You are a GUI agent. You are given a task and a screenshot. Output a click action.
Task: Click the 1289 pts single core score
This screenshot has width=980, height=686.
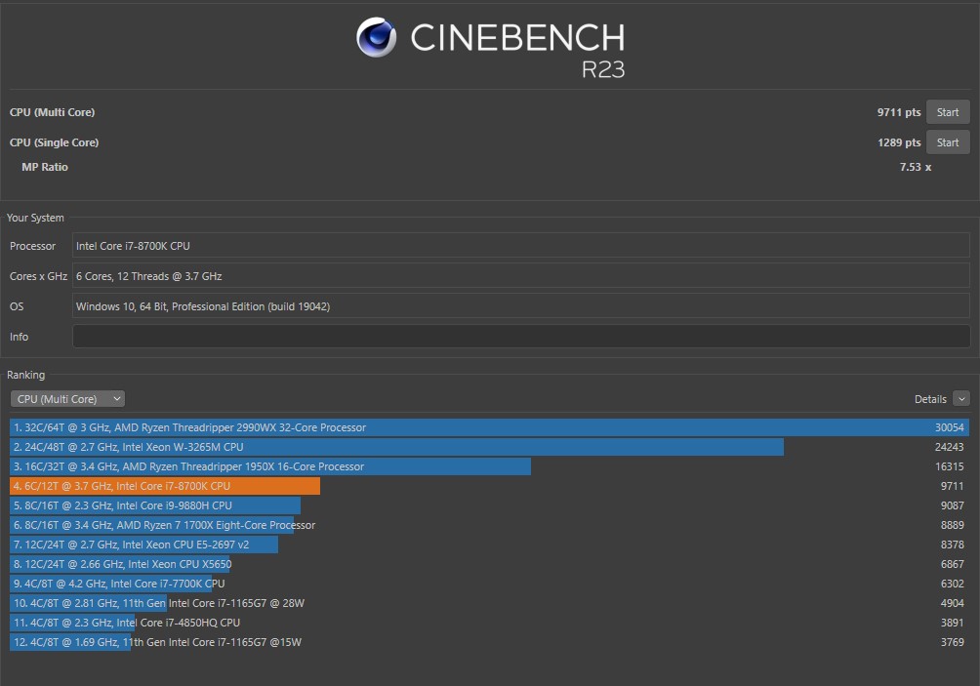pyautogui.click(x=899, y=142)
